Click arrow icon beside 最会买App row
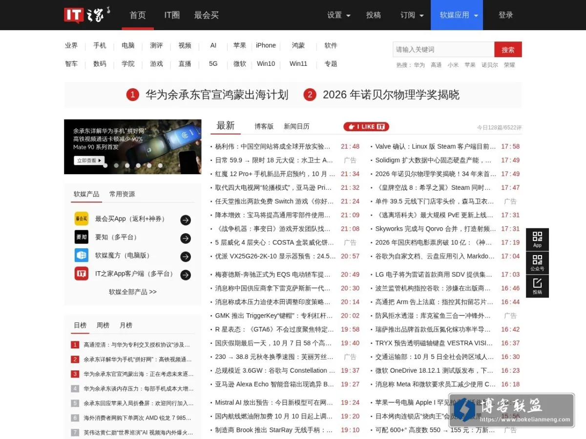This screenshot has height=439, width=586. tap(186, 220)
